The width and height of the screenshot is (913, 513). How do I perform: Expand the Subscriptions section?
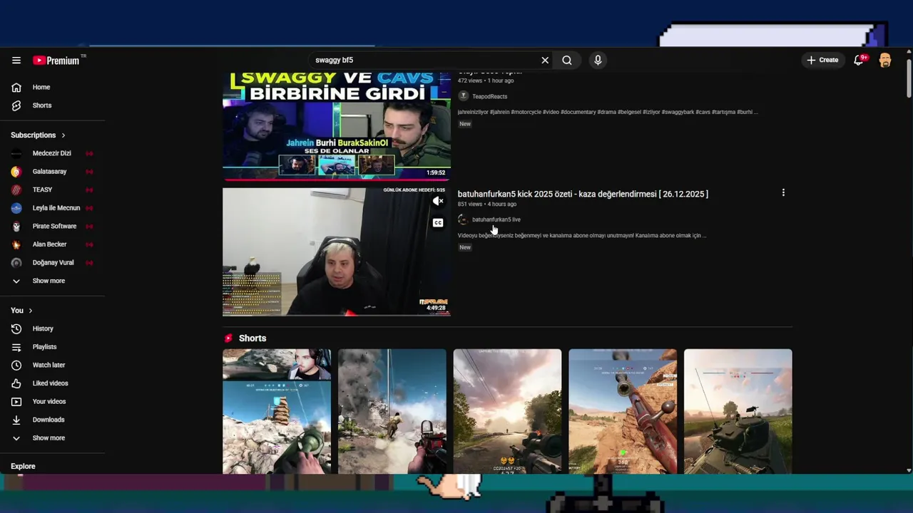click(38, 135)
